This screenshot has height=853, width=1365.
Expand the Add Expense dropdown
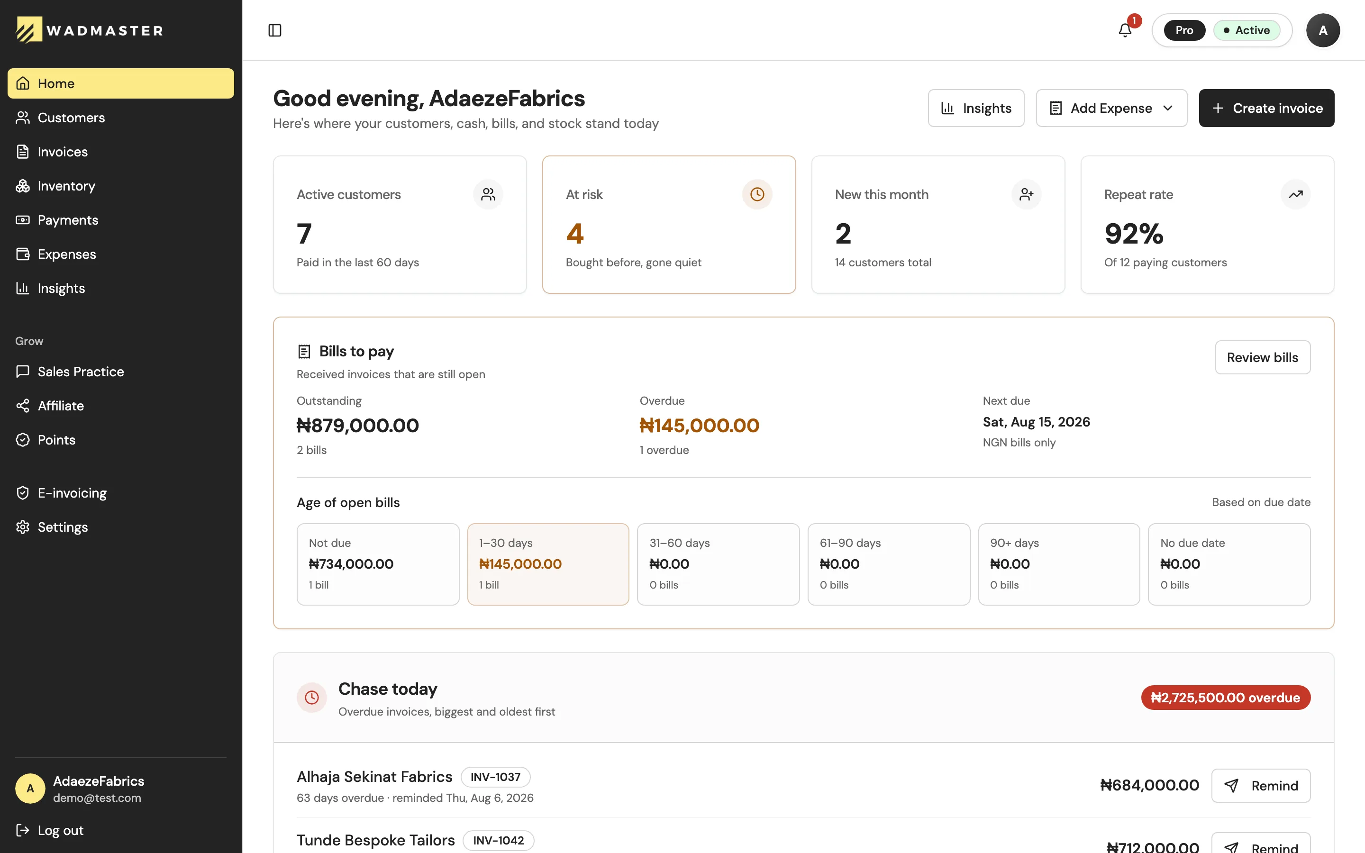pyautogui.click(x=1111, y=109)
